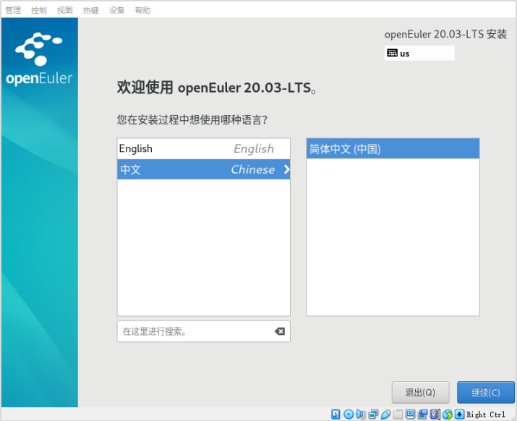517x421 pixels.
Task: Click the recording status icon
Action: coord(422,414)
